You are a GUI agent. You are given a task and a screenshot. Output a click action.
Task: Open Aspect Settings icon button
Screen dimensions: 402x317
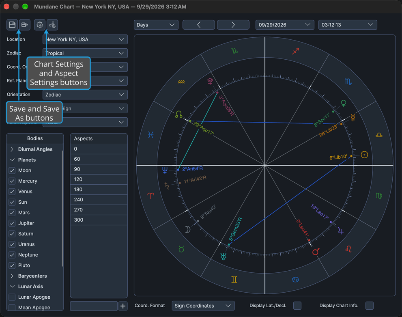(52, 25)
